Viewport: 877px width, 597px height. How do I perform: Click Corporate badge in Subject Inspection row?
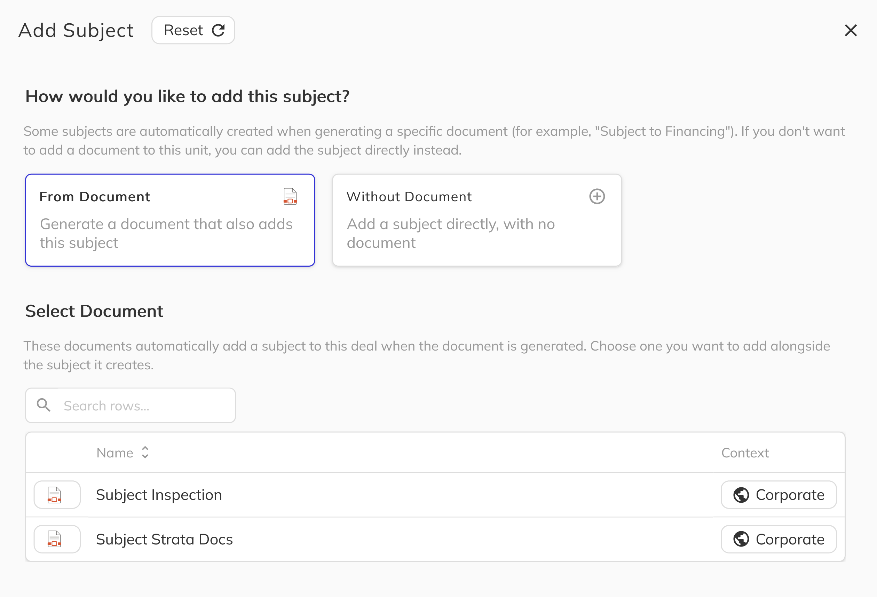click(x=779, y=495)
